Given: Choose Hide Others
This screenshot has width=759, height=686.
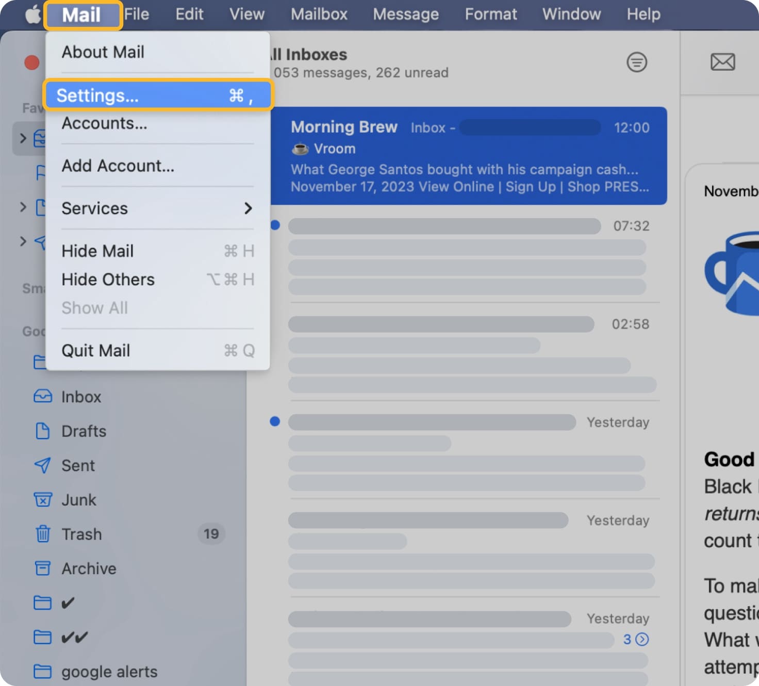Looking at the screenshot, I should [158, 280].
